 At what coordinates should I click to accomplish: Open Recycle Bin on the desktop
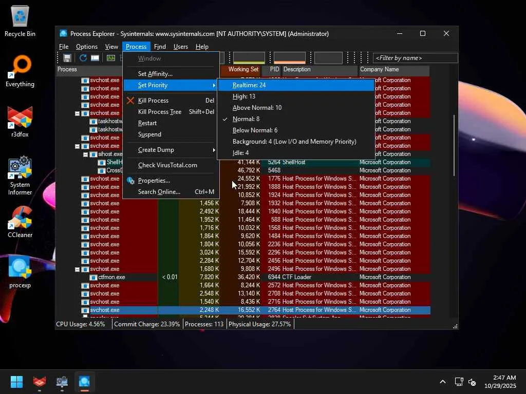[x=20, y=21]
